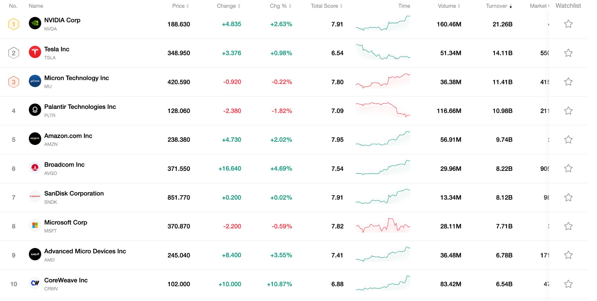Click the Palantir logo icon
Image resolution: width=597 pixels, height=301 pixels.
point(35,110)
